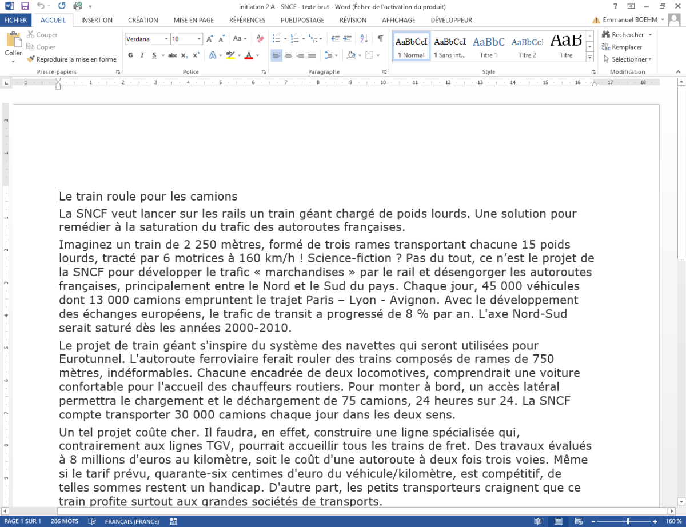Toggle the paragraph marks (¶) display
Viewport: 686px width, 527px height.
coord(380,39)
